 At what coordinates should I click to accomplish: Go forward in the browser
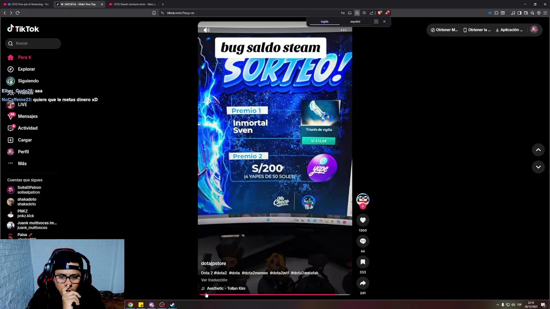tap(11, 13)
